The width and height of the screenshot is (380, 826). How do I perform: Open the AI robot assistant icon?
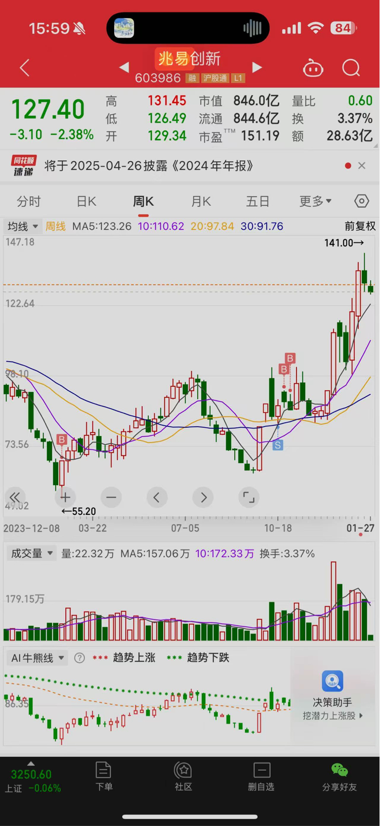(x=313, y=68)
